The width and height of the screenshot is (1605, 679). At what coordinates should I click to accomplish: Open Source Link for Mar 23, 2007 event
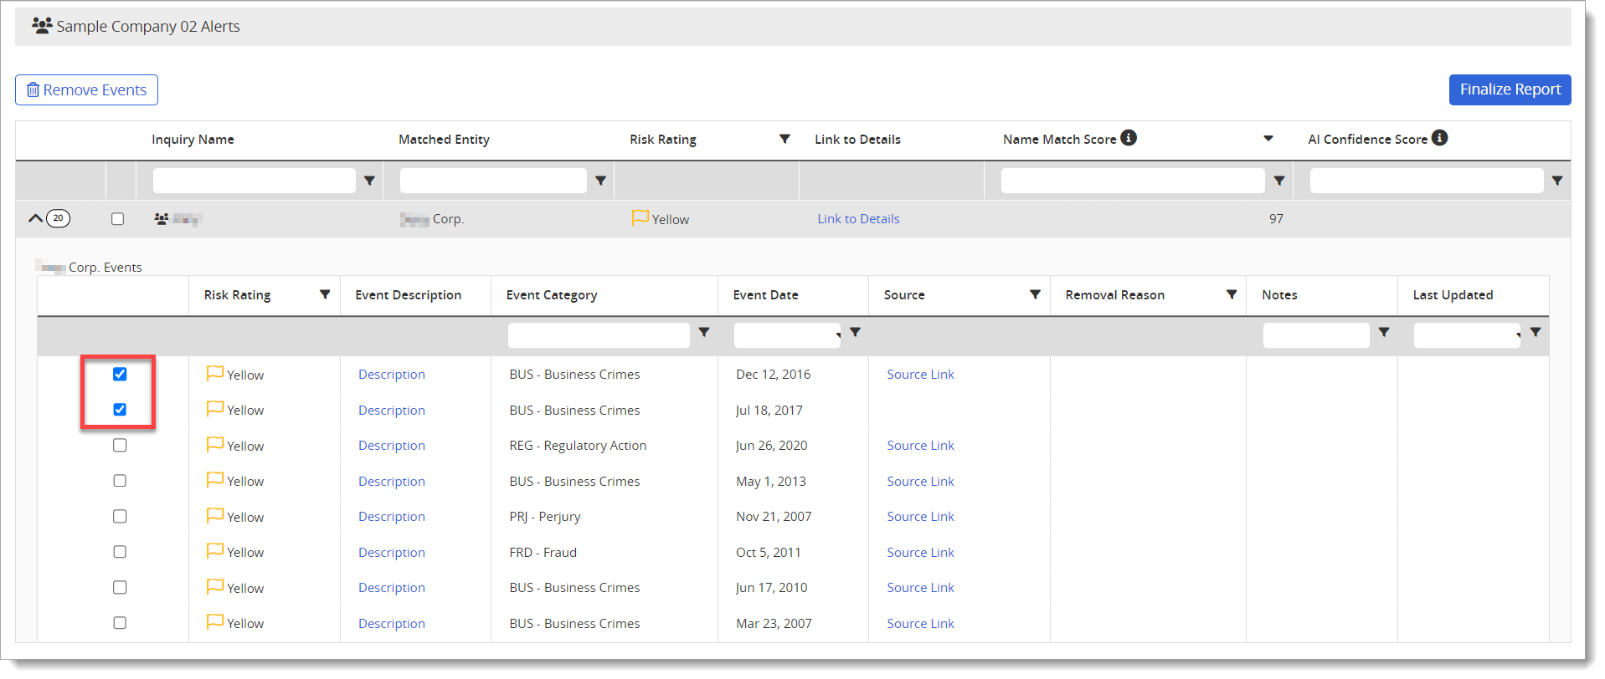(x=920, y=624)
